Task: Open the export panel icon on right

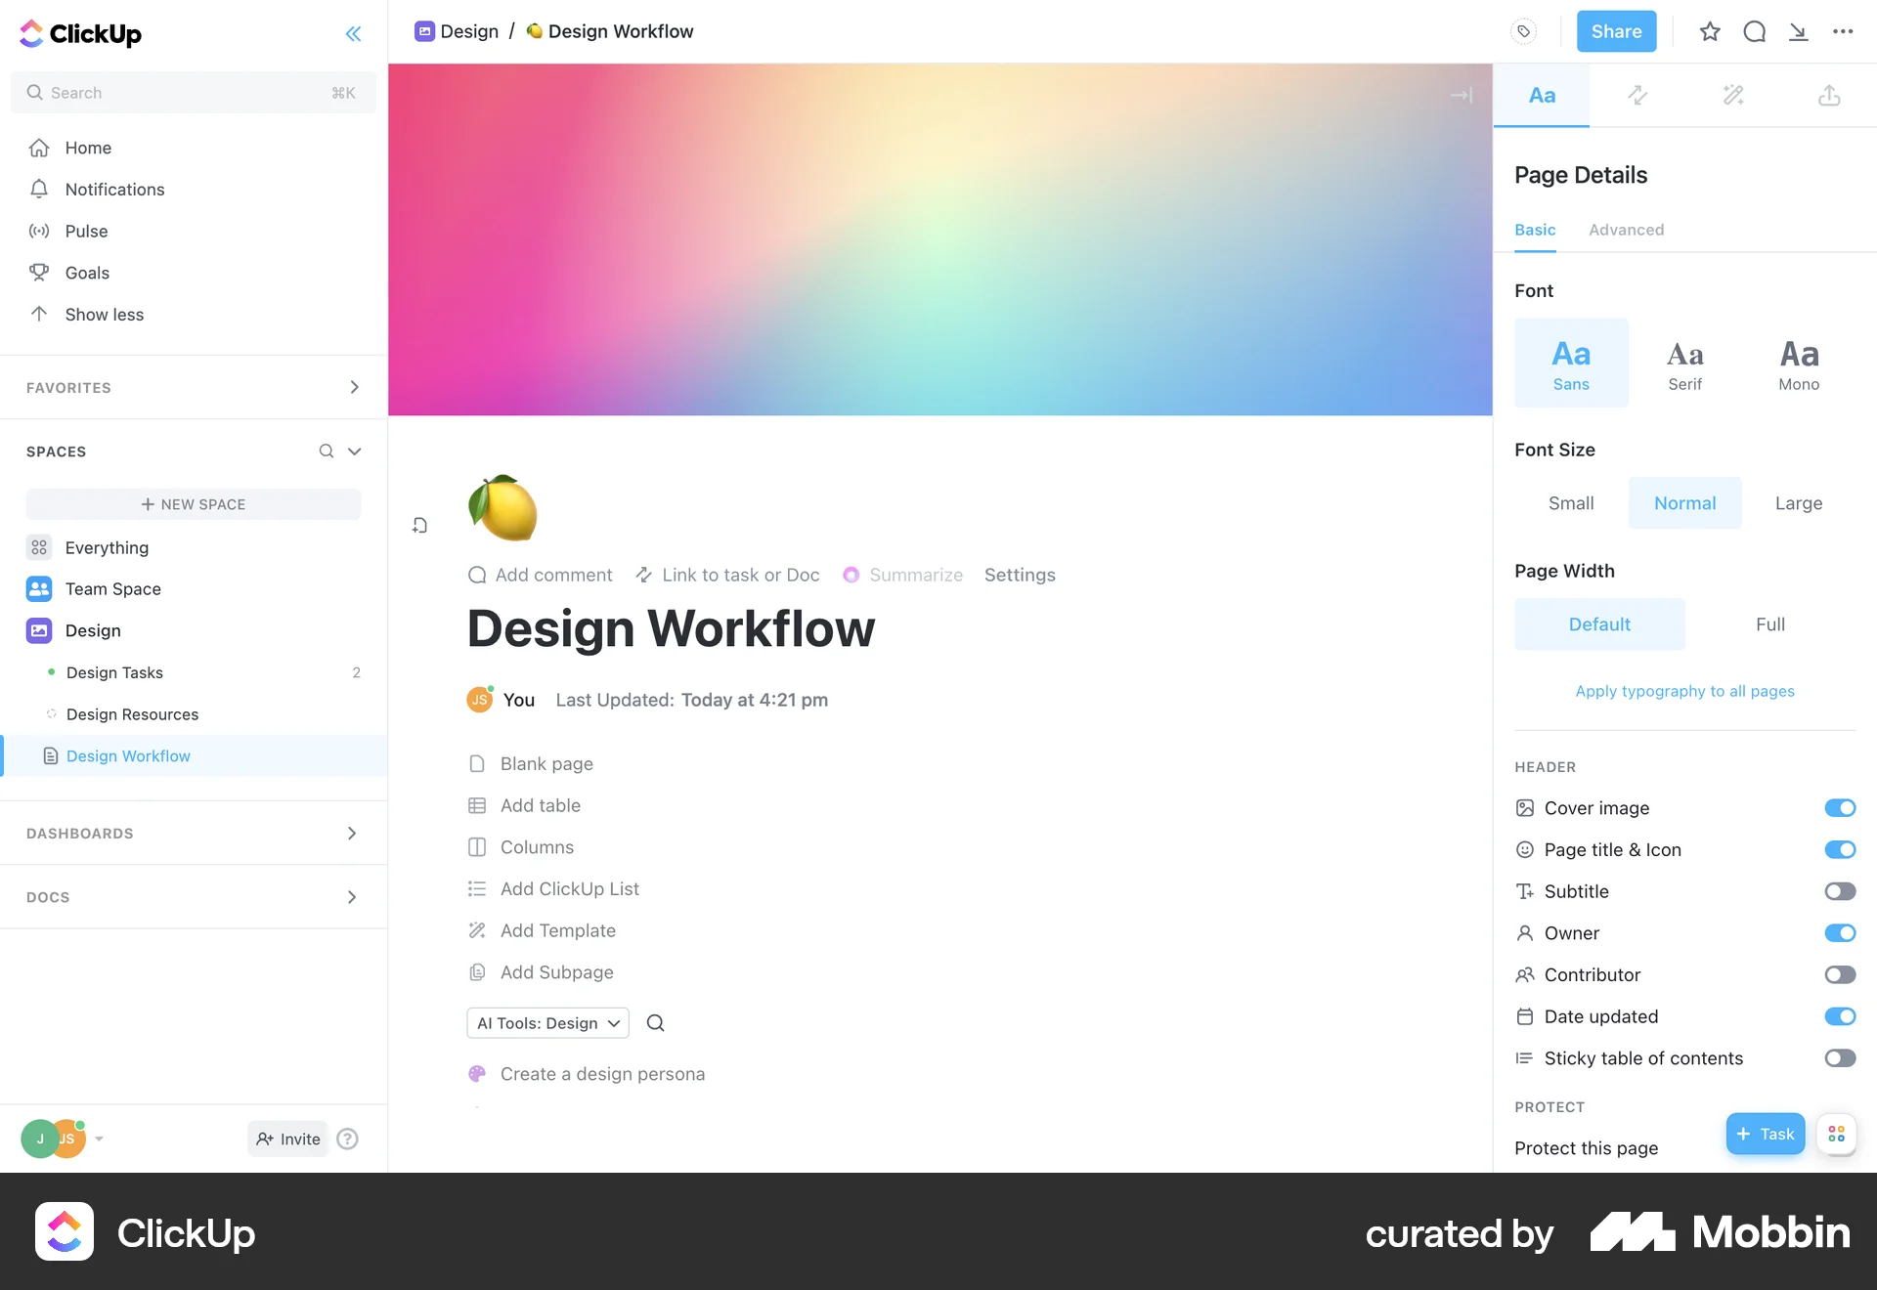Action: click(1829, 95)
